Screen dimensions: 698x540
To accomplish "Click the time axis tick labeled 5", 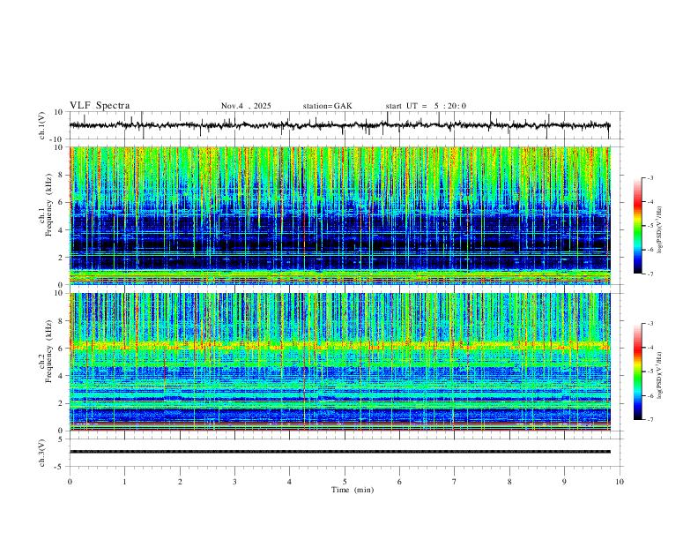I will tap(345, 482).
